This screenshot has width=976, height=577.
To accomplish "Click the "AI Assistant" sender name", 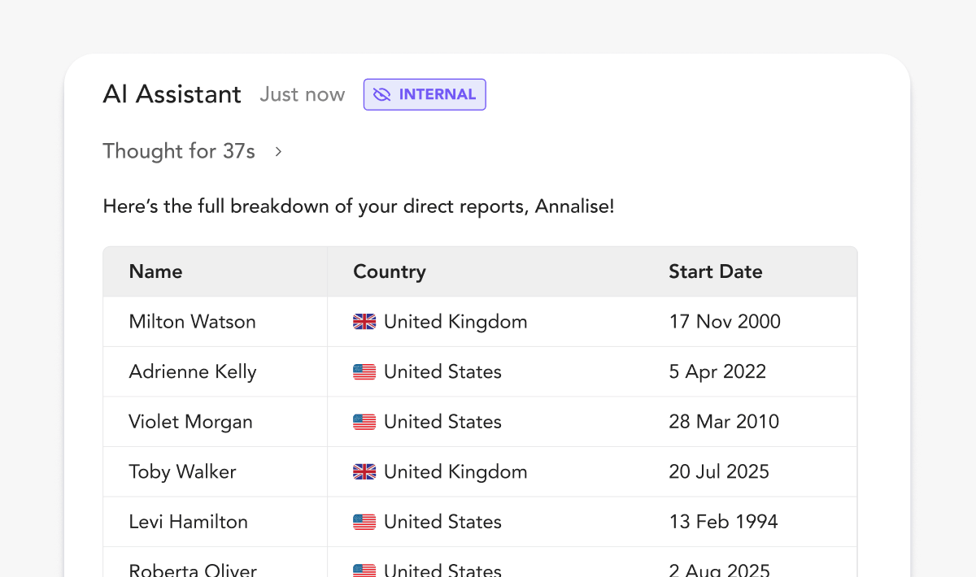I will point(172,94).
